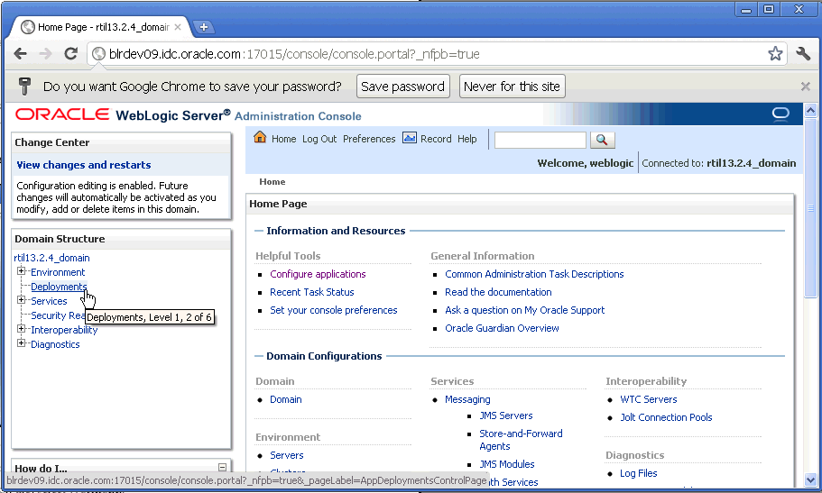
Task: Open Set your console preferences link
Action: [x=334, y=310]
